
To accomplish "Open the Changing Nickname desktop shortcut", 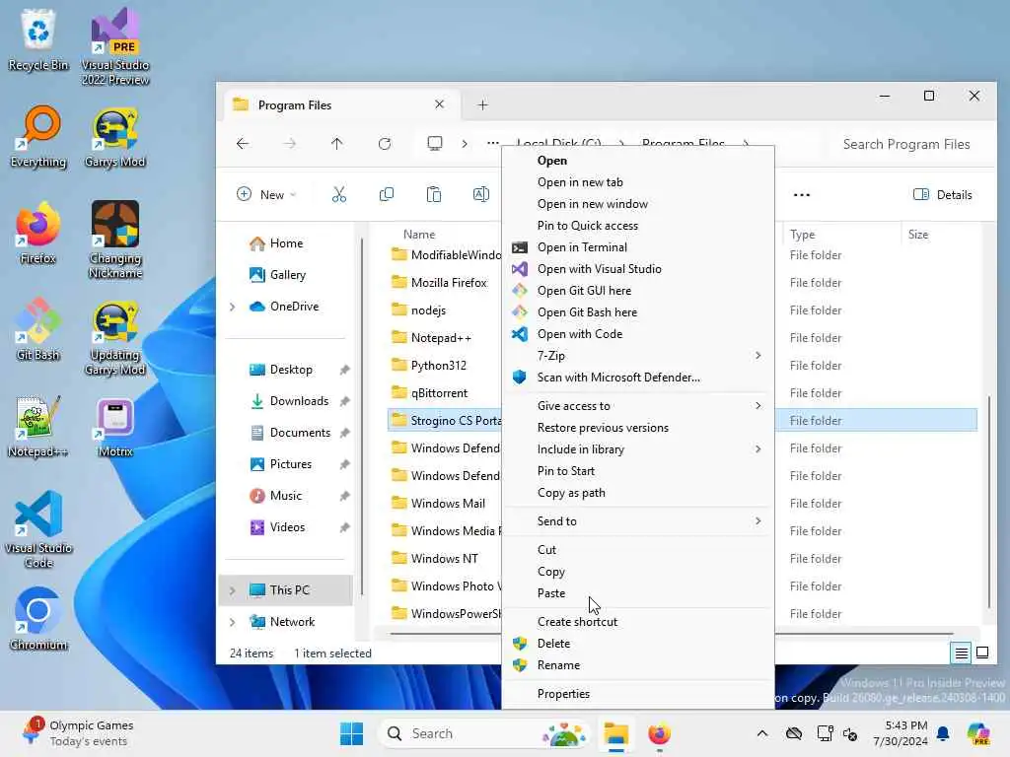I will [x=115, y=240].
